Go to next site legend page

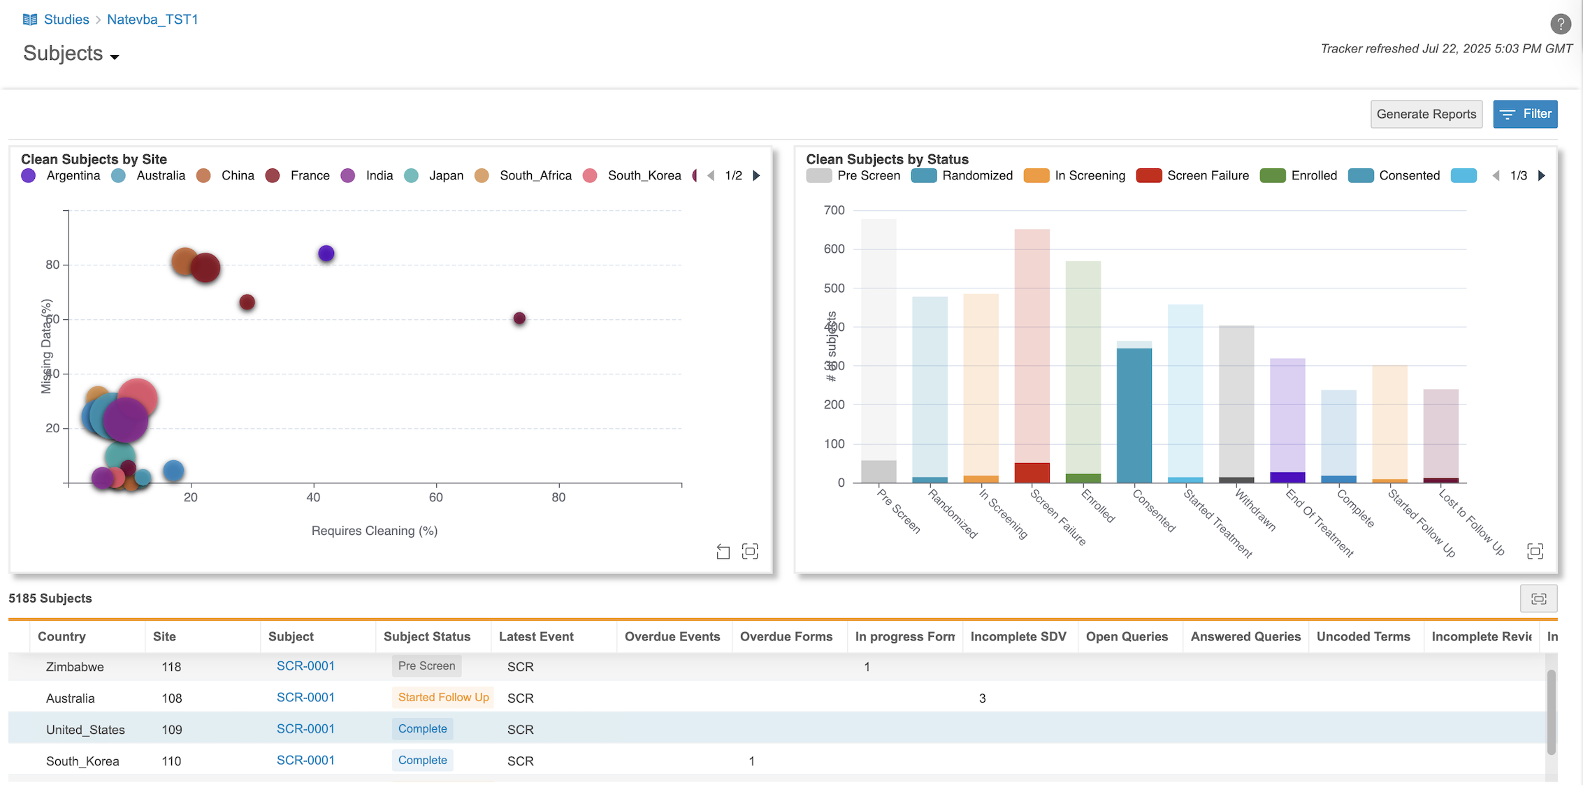point(756,176)
